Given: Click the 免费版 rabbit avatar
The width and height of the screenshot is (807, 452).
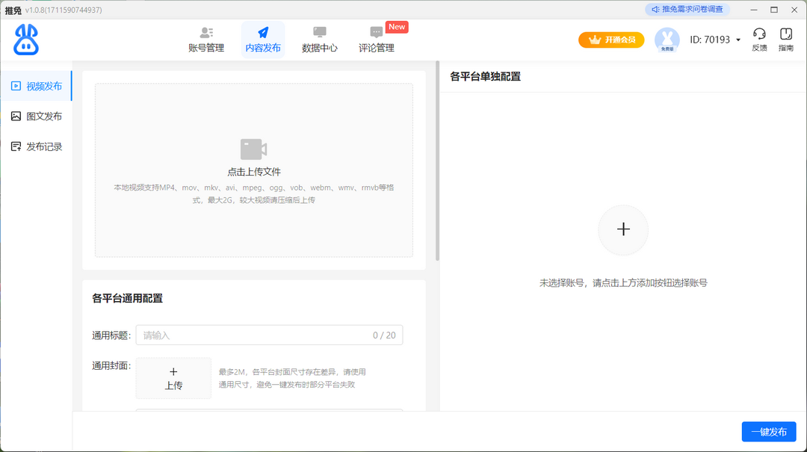Looking at the screenshot, I should click(x=667, y=40).
